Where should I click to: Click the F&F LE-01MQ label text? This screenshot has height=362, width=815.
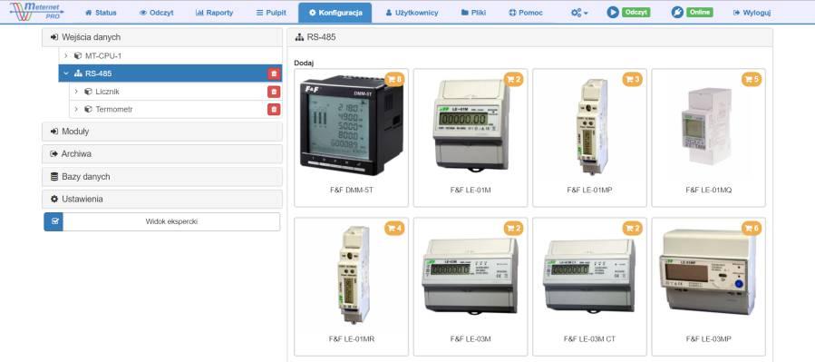(x=708, y=191)
